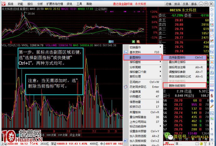The width and height of the screenshot is (216, 146).
Task: Click icon beside 加入到板块股 menu entry
Action: (126, 141)
